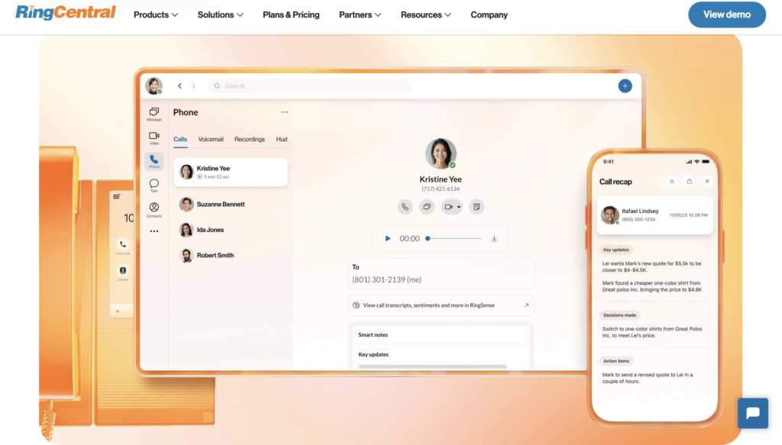Close the Call recap panel
The width and height of the screenshot is (782, 445).
click(x=707, y=182)
